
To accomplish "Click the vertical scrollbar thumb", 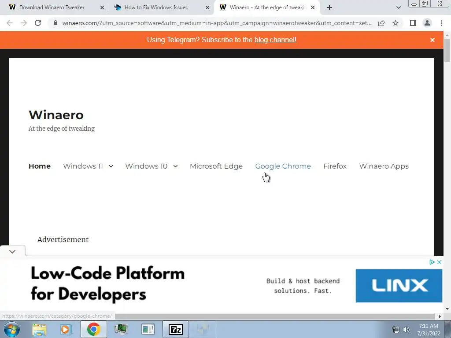I will click(x=447, y=50).
